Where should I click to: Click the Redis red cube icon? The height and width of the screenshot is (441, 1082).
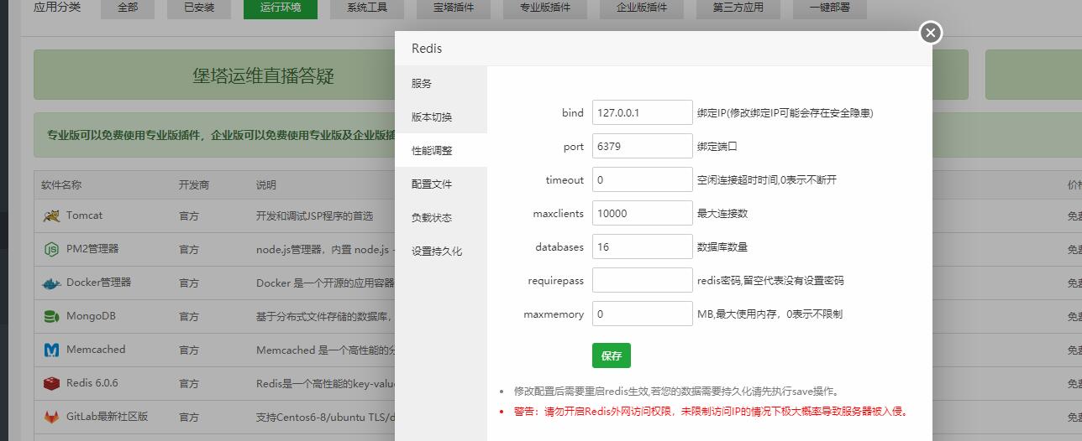[52, 383]
